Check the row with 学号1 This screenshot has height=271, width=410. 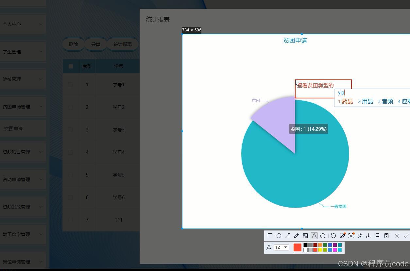click(70, 85)
